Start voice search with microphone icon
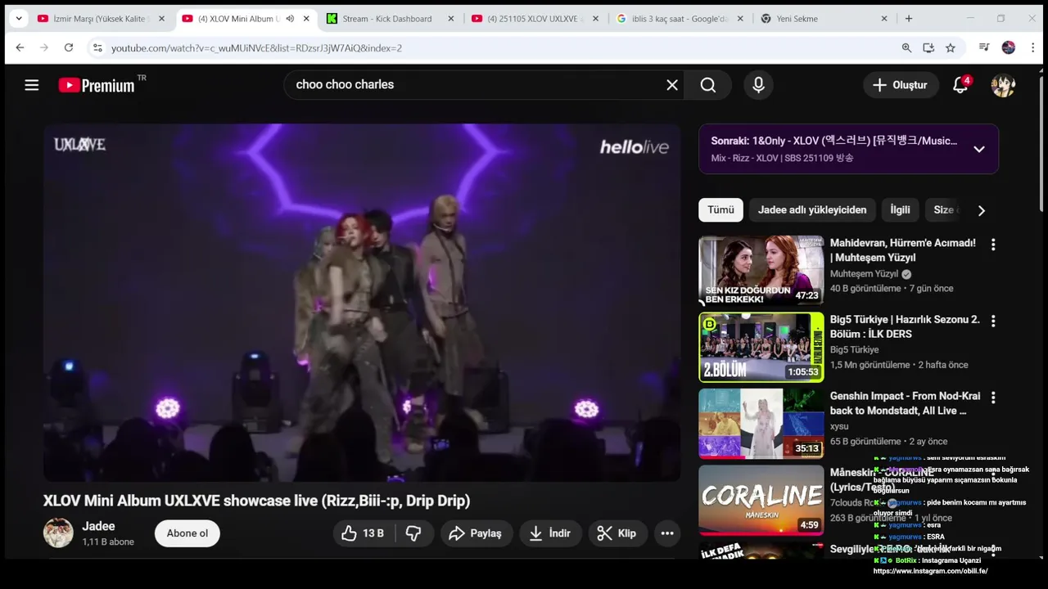This screenshot has width=1048, height=589. click(758, 85)
